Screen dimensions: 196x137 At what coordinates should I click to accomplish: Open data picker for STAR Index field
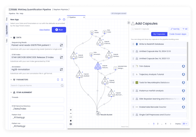coord(61,57)
